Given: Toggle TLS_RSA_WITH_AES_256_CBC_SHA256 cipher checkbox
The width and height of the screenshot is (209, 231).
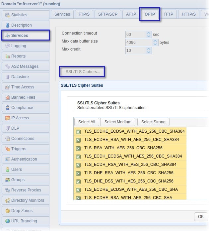Looking at the screenshot, I should click(x=78, y=148).
